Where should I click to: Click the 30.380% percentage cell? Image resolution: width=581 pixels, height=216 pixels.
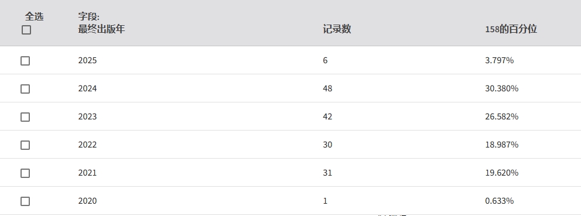502,88
